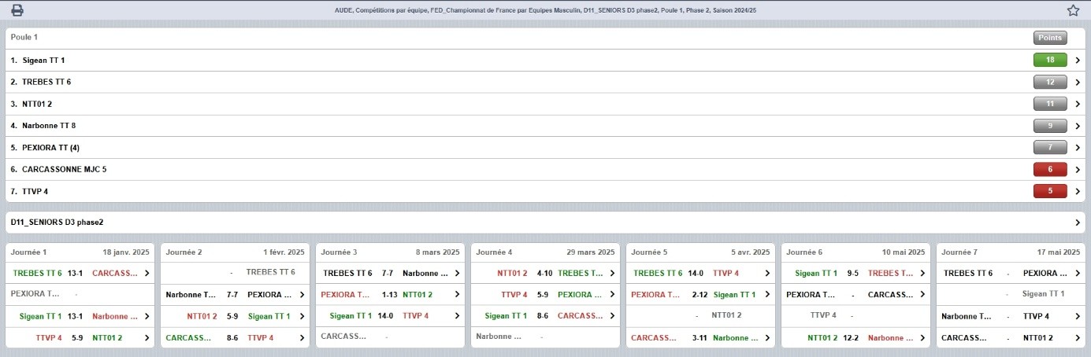Open Journée 4 NTT01 2 4-10 TREBES match chevron
Image resolution: width=1091 pixels, height=357 pixels.
(x=612, y=273)
